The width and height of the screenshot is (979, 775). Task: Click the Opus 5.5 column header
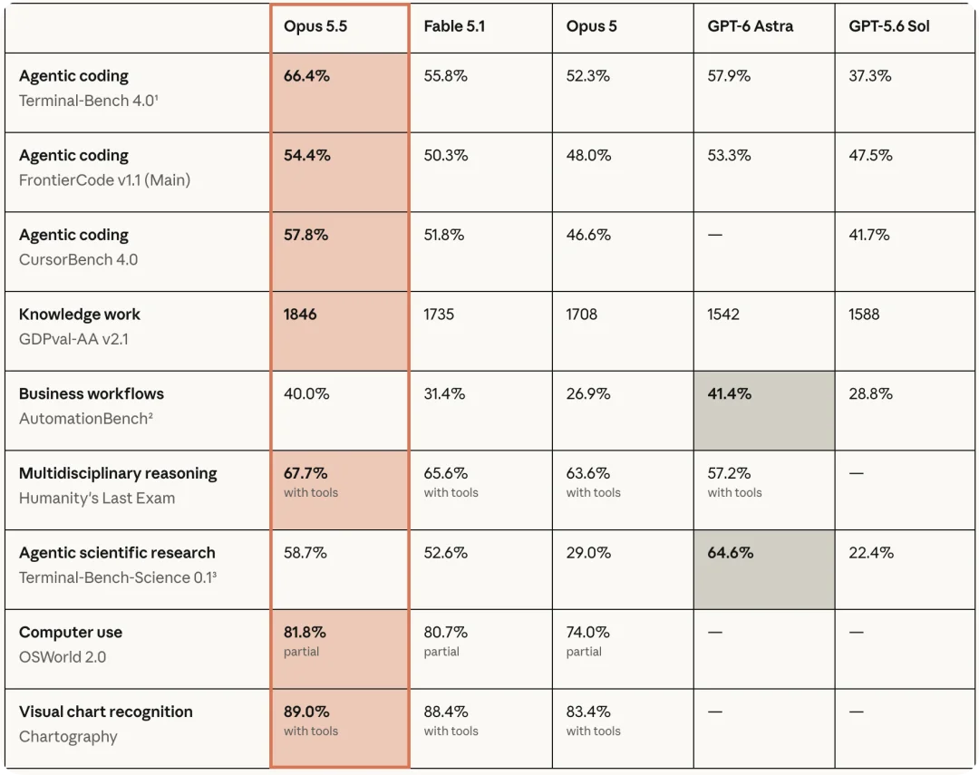(315, 26)
